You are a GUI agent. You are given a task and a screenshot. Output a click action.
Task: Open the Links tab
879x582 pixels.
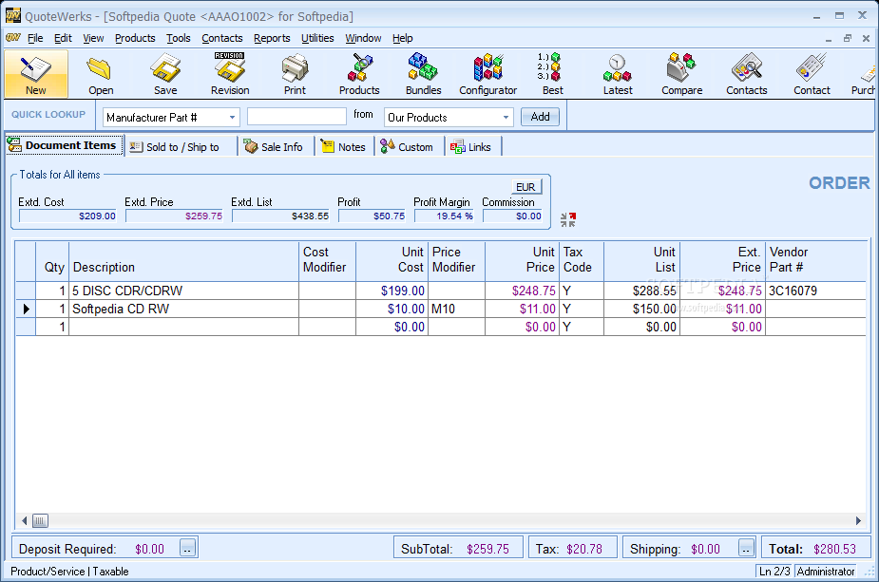click(x=472, y=147)
